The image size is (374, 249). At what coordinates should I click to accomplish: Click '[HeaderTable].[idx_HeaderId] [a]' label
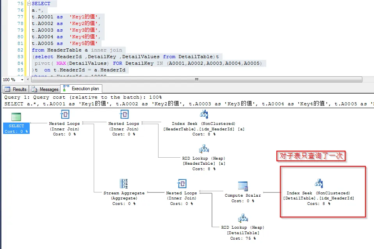tap(204, 129)
